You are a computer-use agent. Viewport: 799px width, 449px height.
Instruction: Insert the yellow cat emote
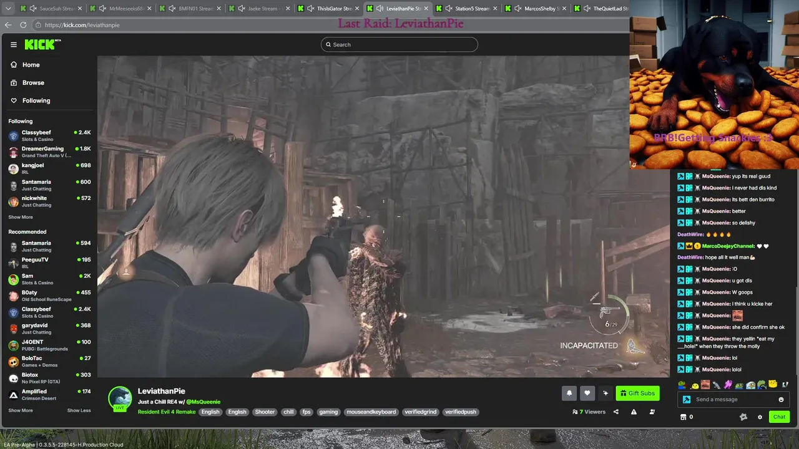click(x=773, y=385)
